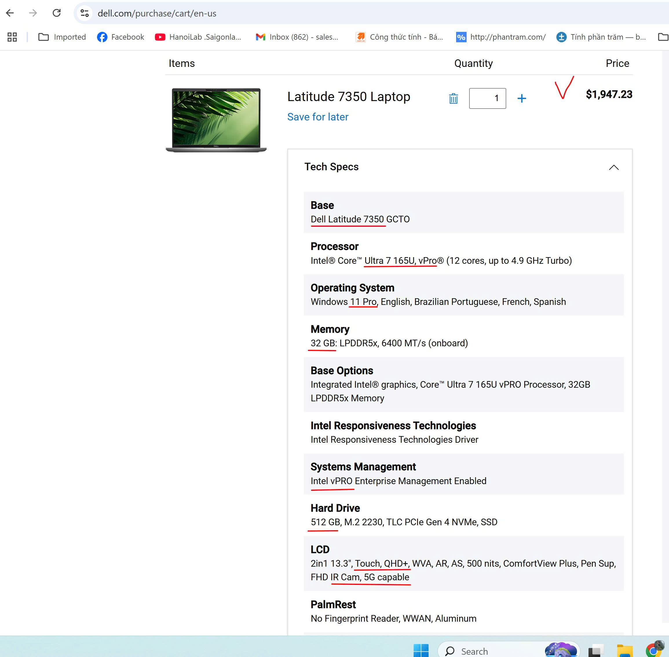Click the 512 GB M.2 2230 hard drive line
This screenshot has width=669, height=657.
click(x=404, y=522)
